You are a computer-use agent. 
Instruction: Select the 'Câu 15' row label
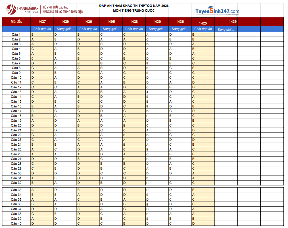16,101
